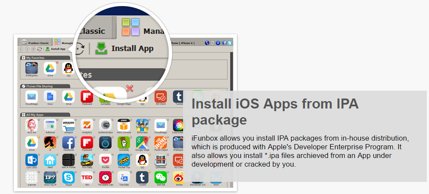This screenshot has height=194, width=429.
Task: Click the gray sync icon beside the globe
Action: coord(213,43)
